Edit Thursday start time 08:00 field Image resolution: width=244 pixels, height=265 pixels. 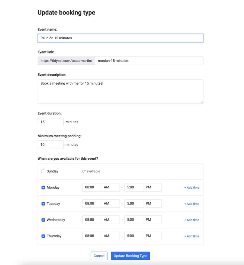pos(92,236)
